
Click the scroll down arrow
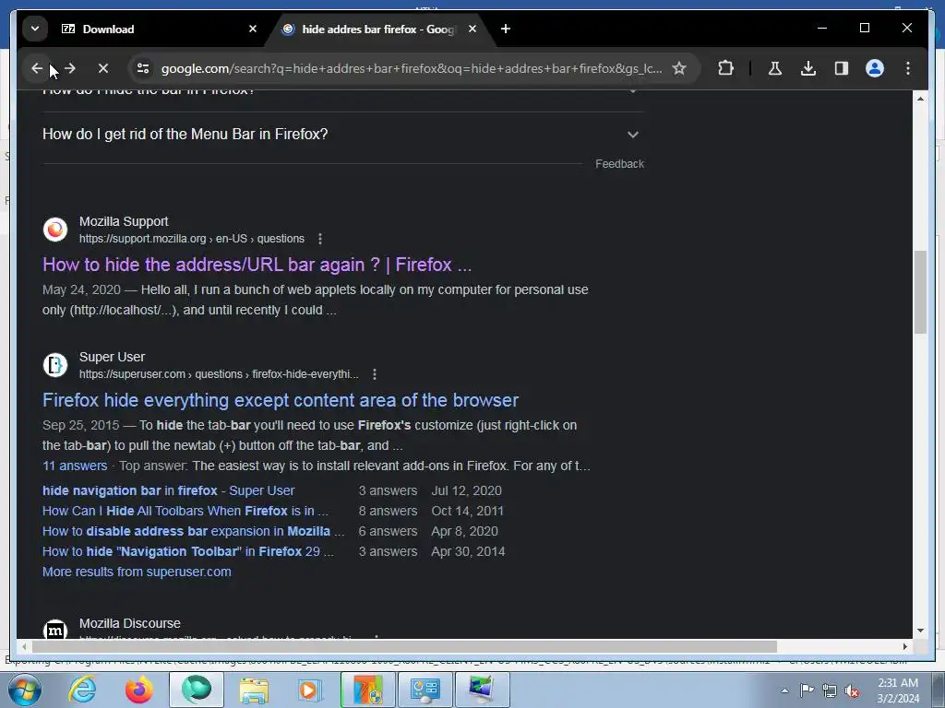tap(920, 631)
